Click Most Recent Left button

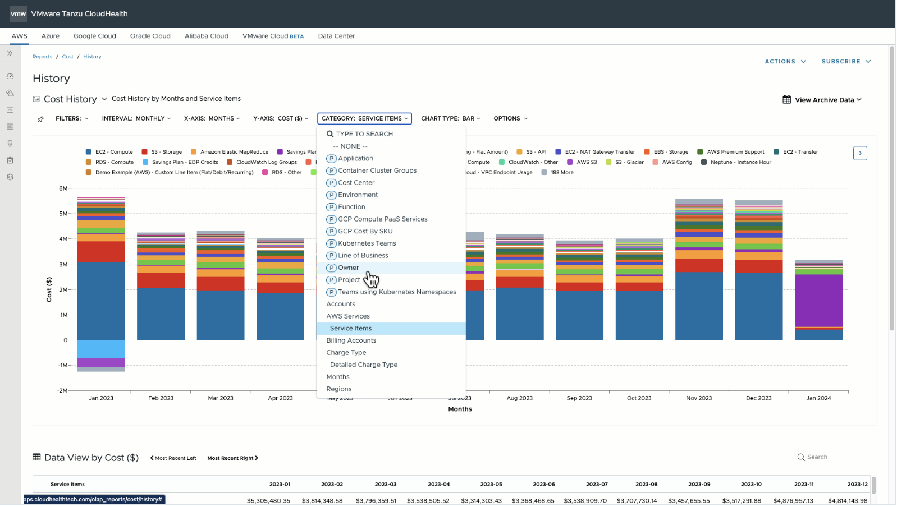coord(173,458)
